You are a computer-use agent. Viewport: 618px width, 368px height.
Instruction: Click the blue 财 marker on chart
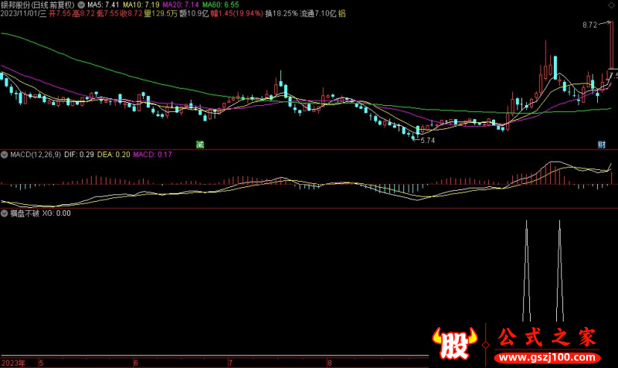(602, 145)
